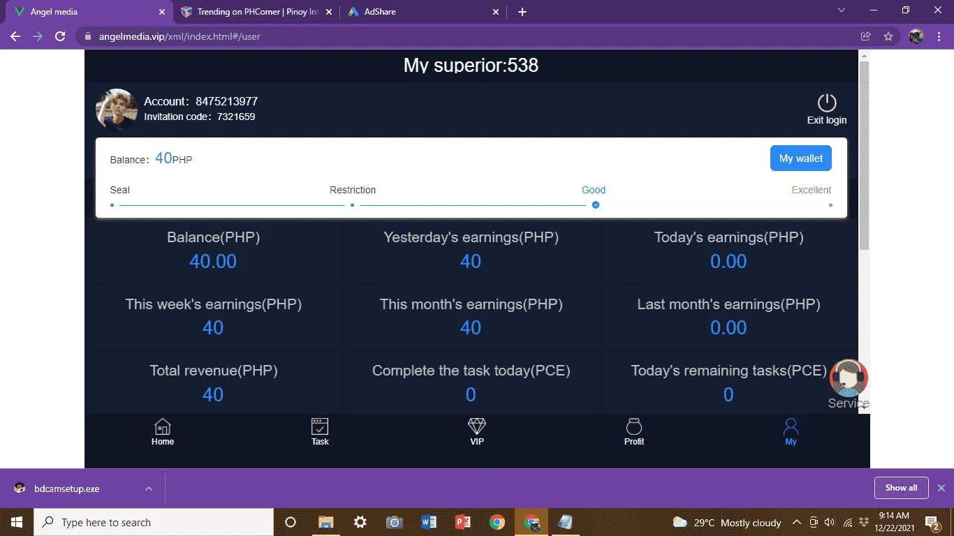Click the Good credit level checkmark

tap(596, 205)
